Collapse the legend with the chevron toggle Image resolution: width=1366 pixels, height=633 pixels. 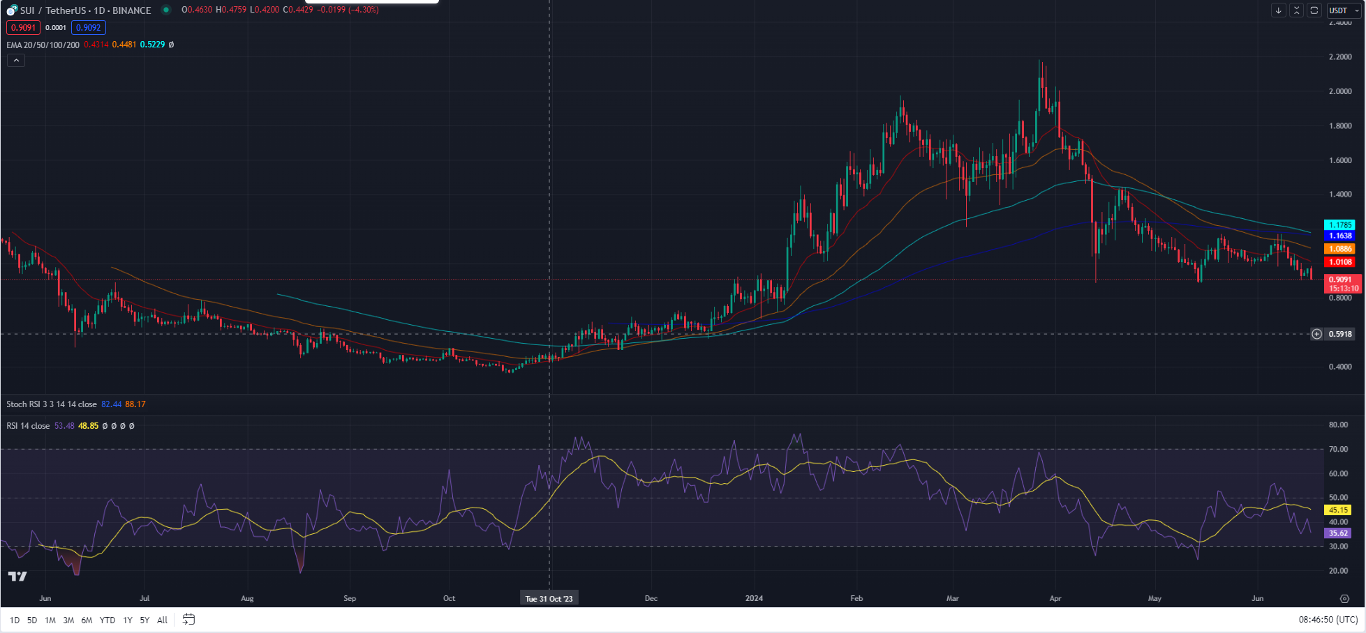click(x=15, y=60)
